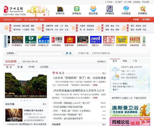Open the 功夫战斗机 movie poster thumbnail

tap(14, 115)
